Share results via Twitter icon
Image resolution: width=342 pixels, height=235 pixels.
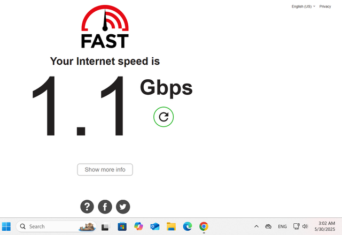123,207
